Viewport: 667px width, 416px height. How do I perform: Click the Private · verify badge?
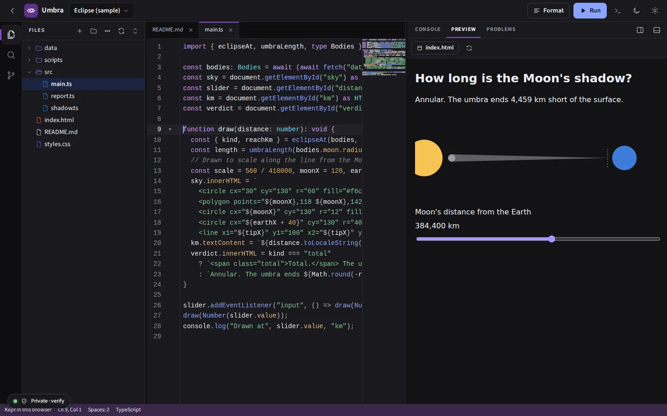[x=39, y=401]
